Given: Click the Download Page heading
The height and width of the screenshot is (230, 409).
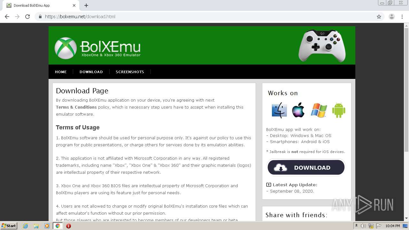Looking at the screenshot, I should (x=82, y=91).
